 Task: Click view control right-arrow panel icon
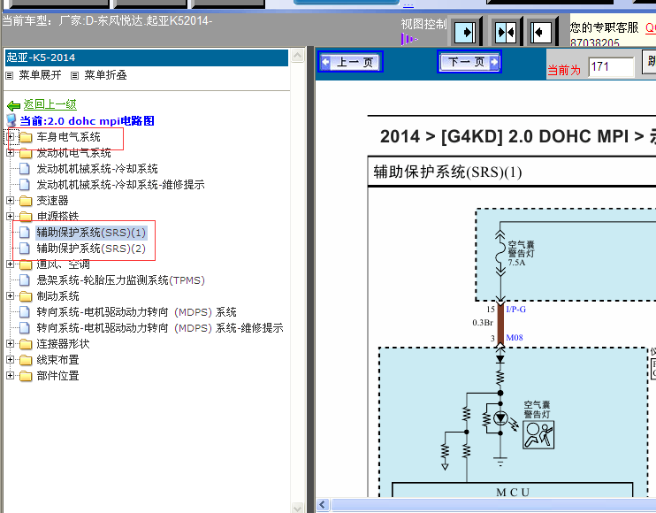tap(465, 32)
